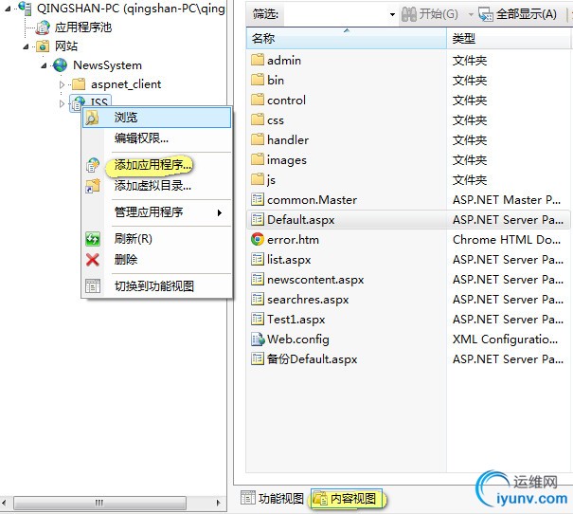Switch to the 内容视图 tab
This screenshot has width=573, height=514.
click(347, 498)
